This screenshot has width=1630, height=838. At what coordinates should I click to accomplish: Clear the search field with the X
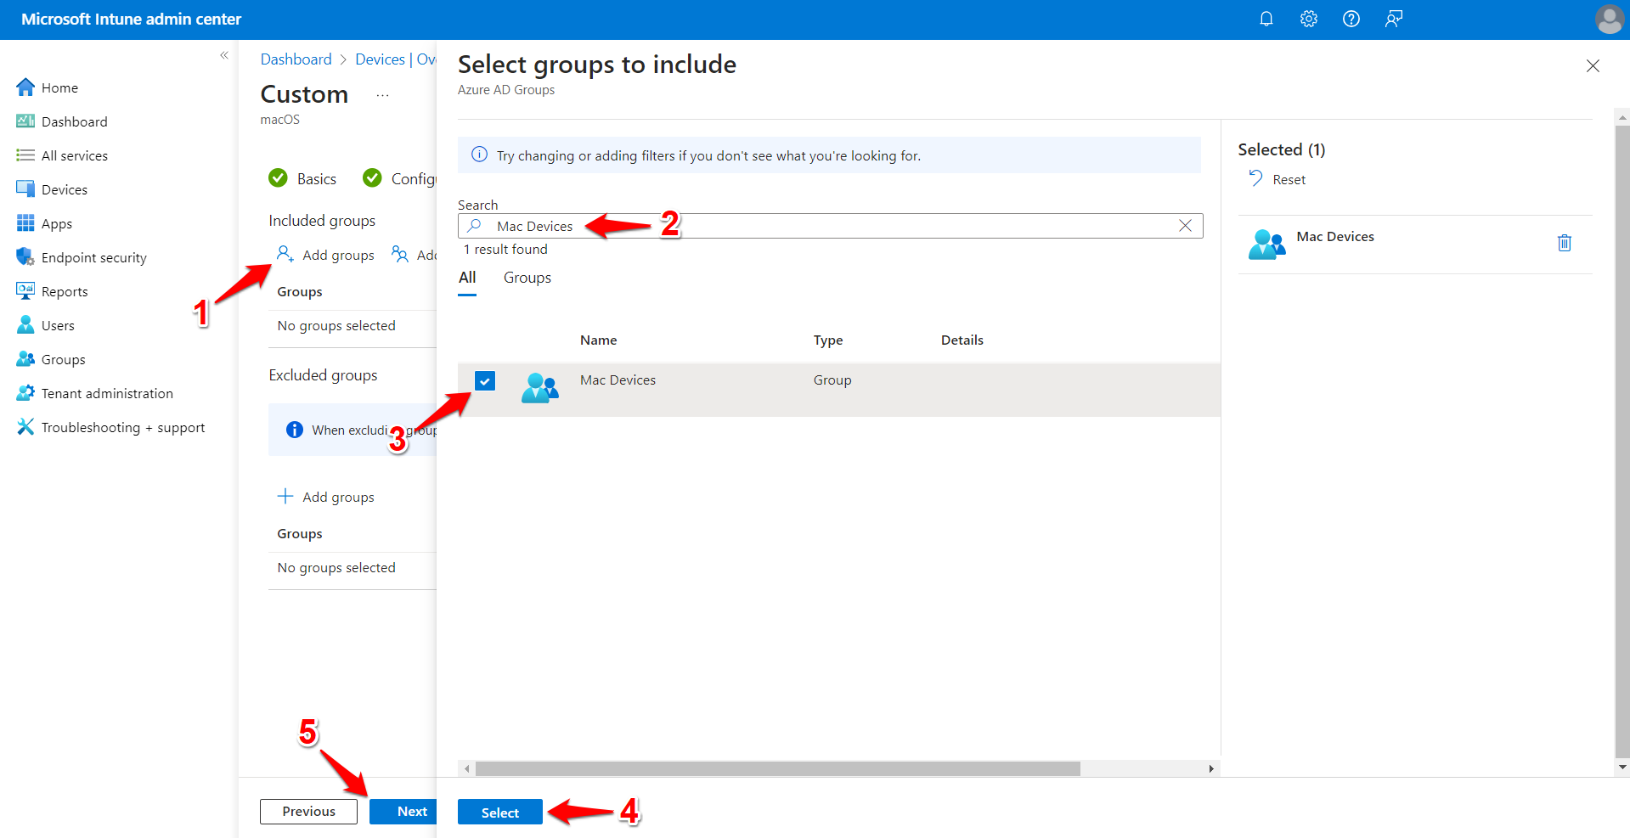1185,225
